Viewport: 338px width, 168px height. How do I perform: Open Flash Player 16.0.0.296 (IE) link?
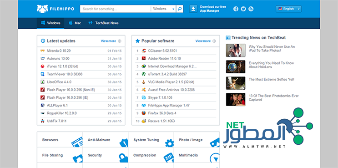[68, 97]
